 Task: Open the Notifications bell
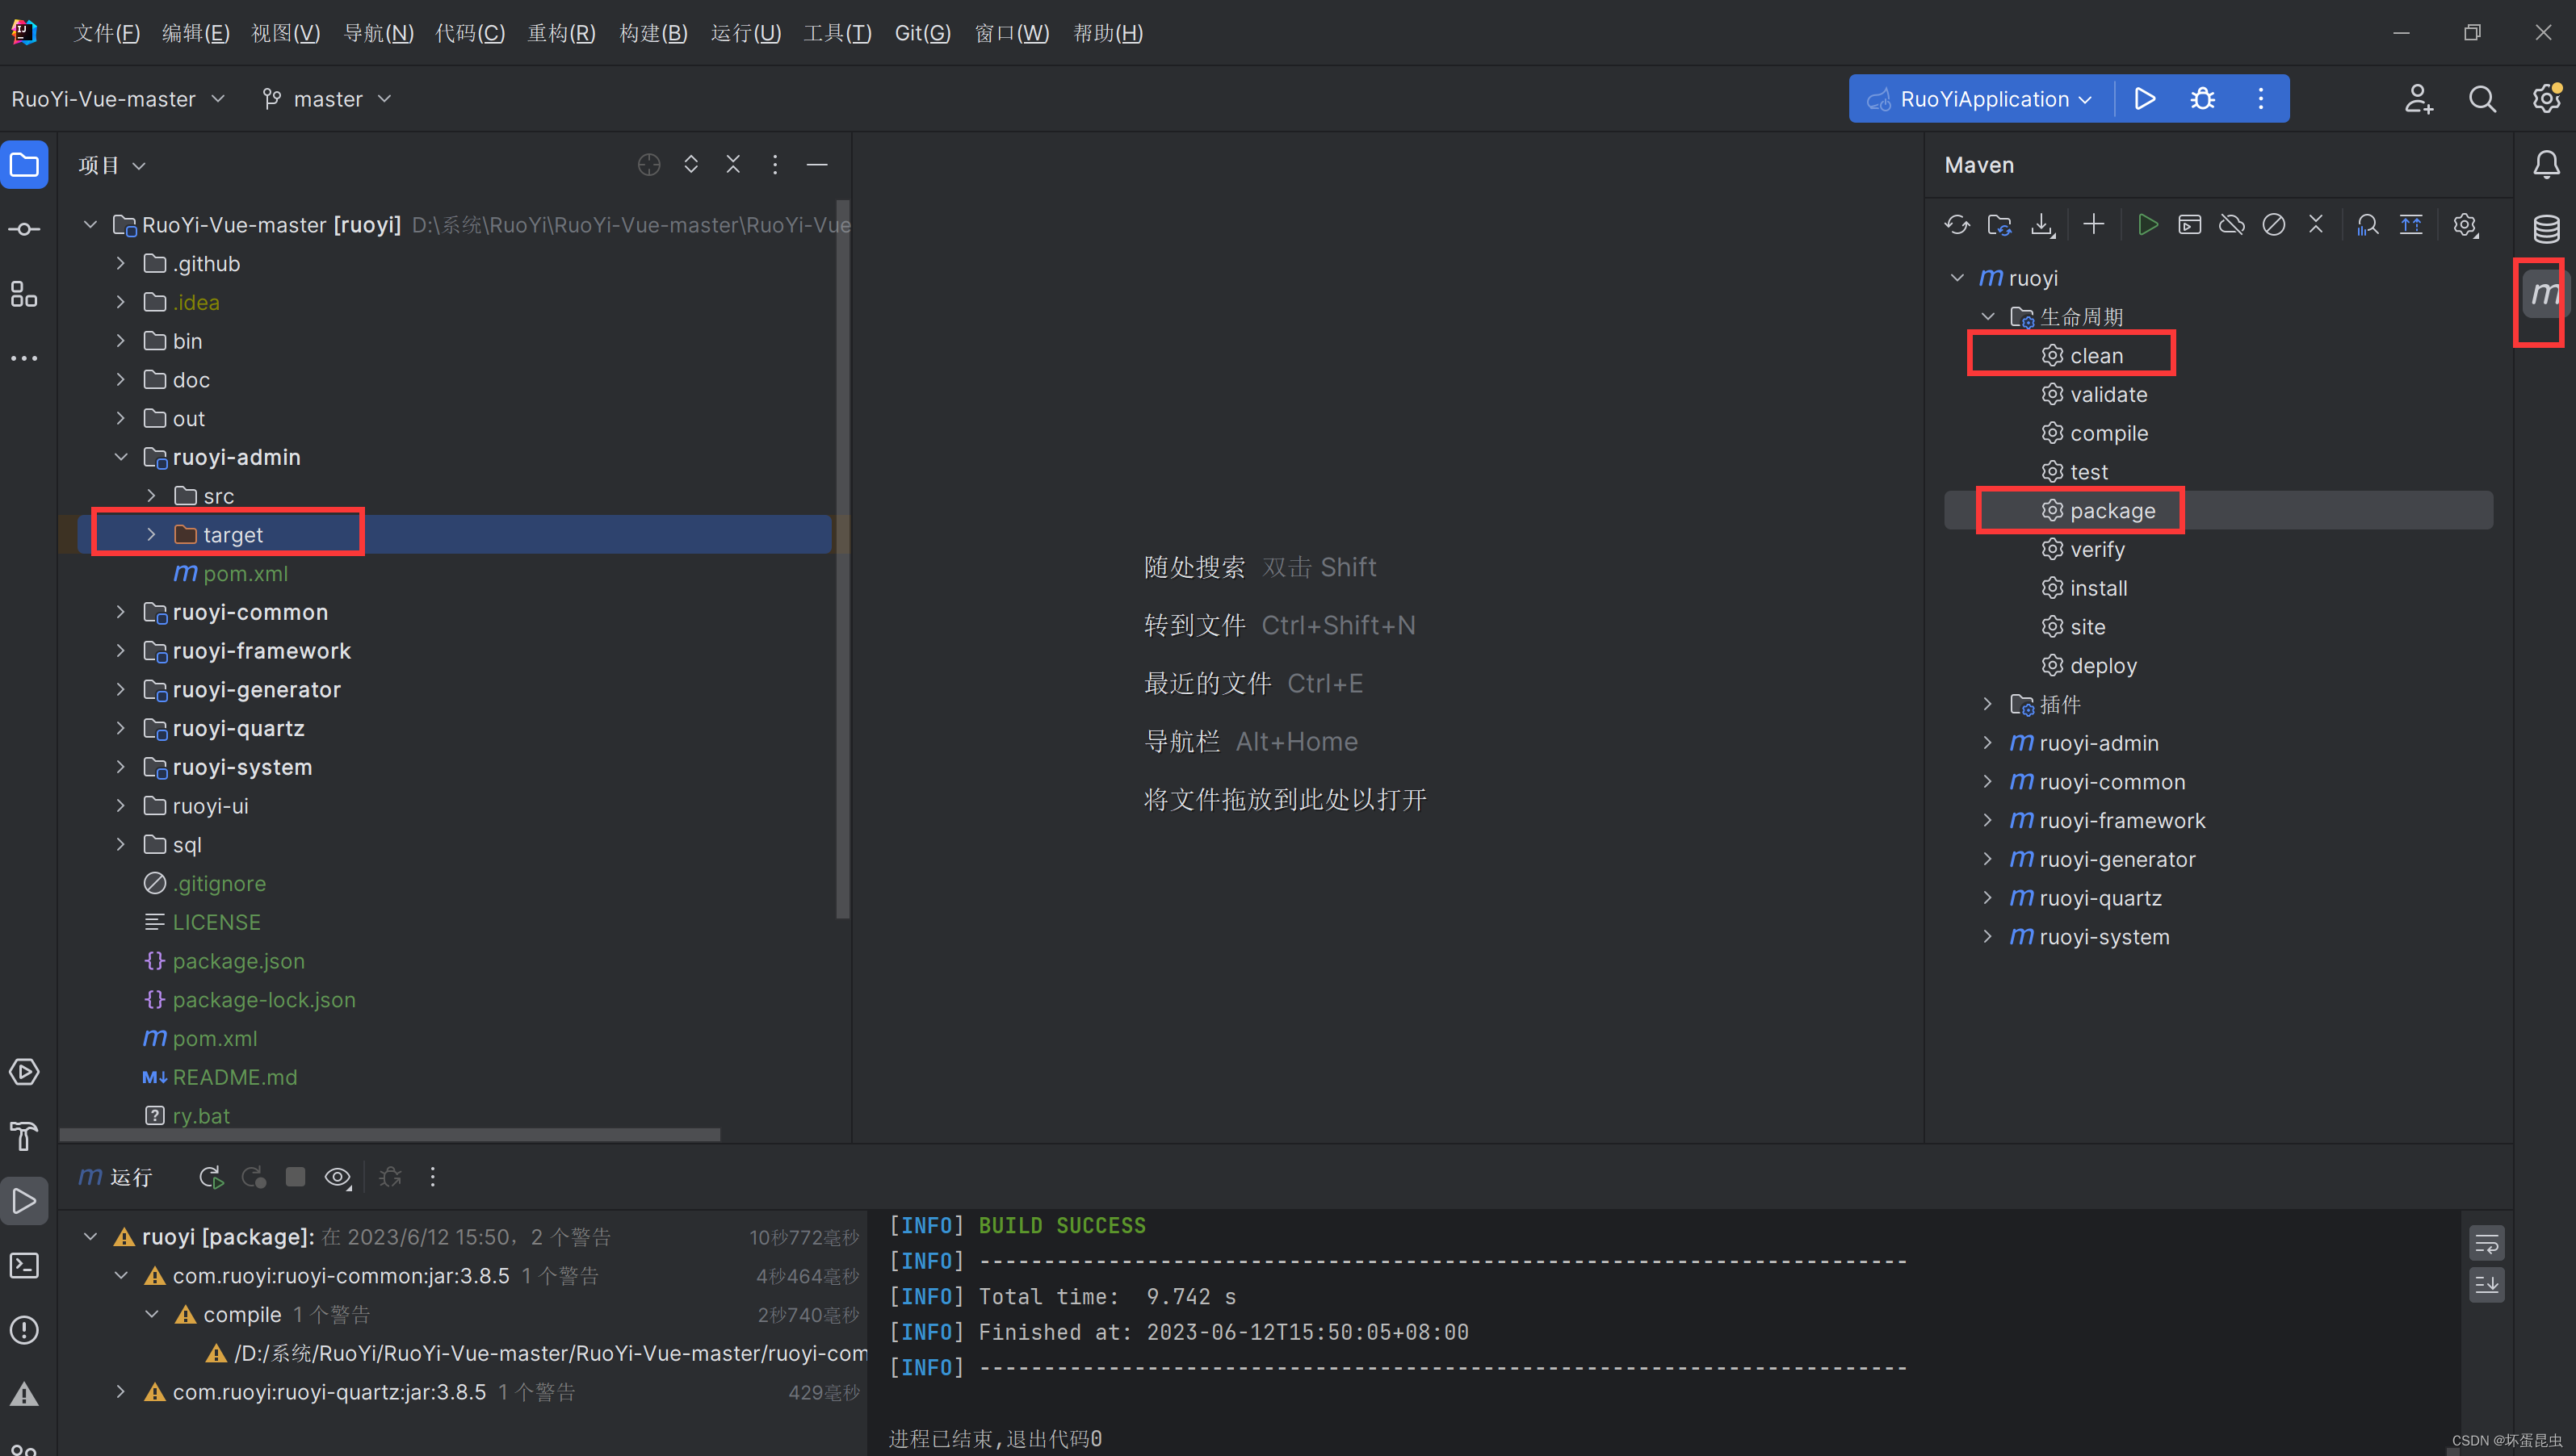tap(2546, 165)
